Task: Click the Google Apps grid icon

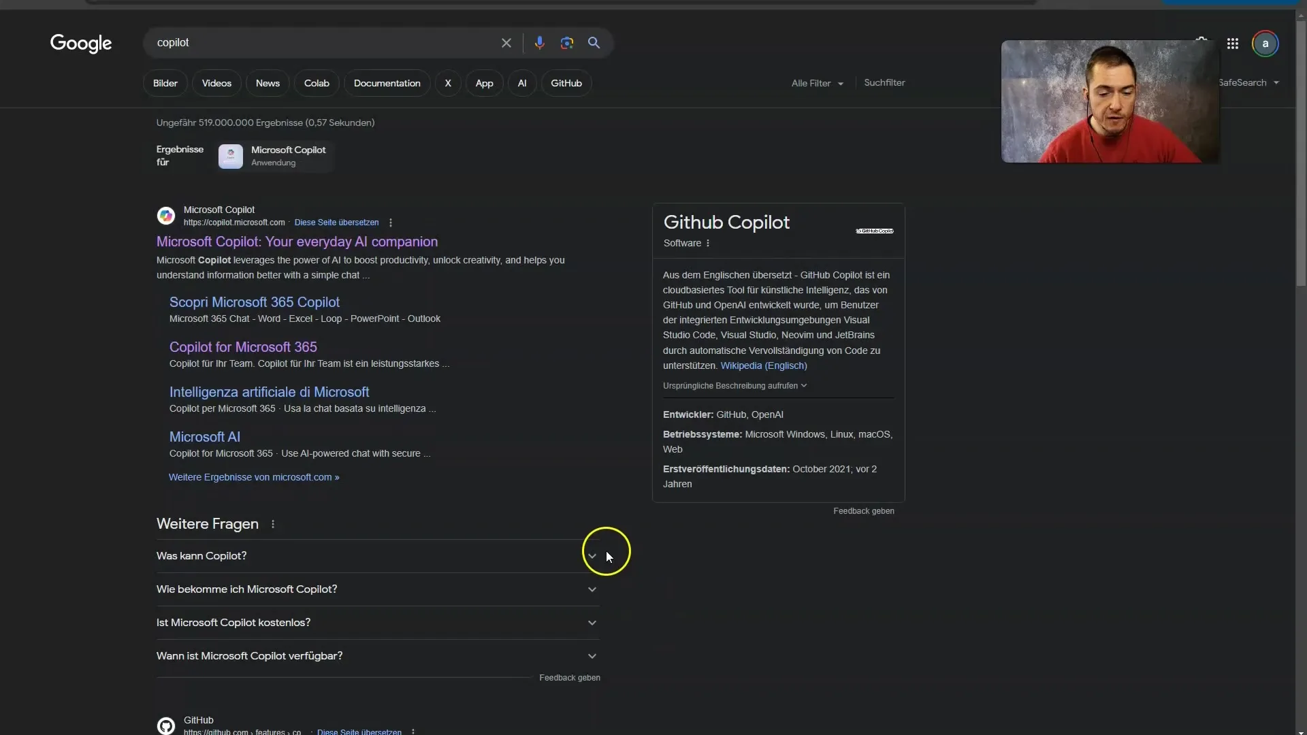Action: [1233, 43]
